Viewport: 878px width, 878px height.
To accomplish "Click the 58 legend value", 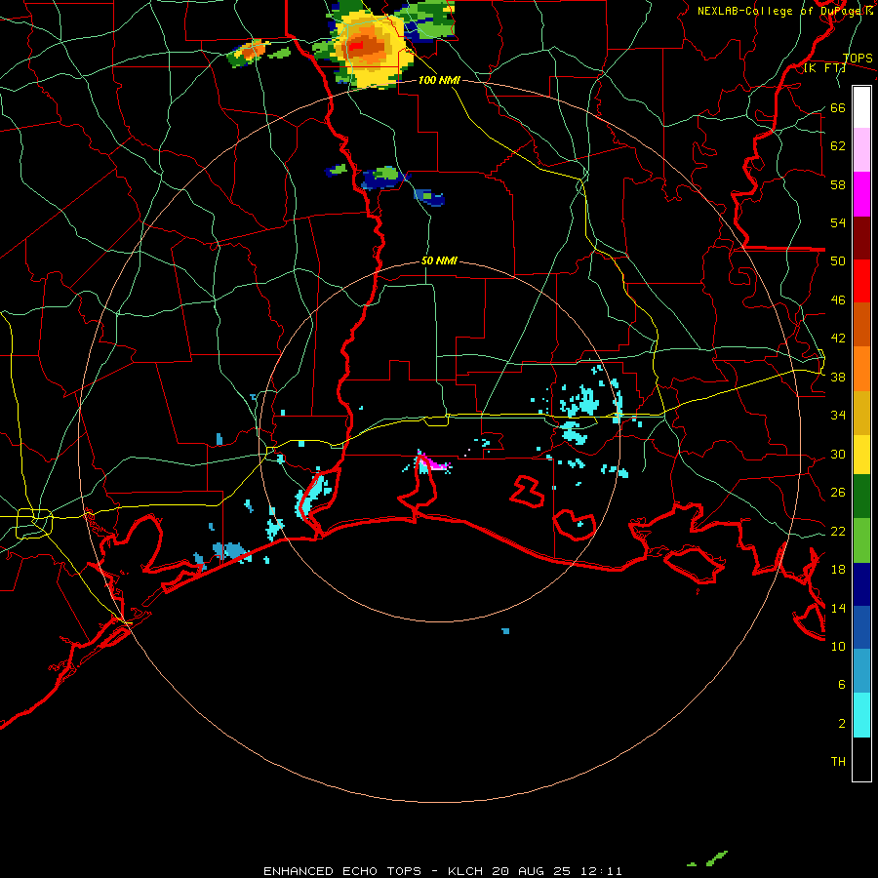I will pos(838,184).
